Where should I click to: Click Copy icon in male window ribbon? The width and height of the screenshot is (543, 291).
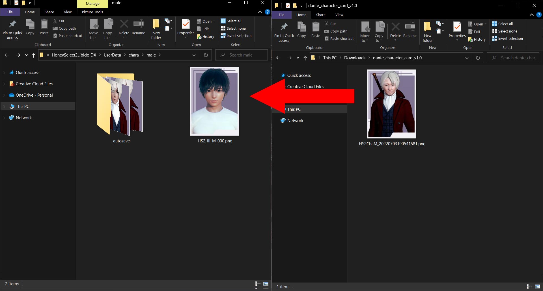tap(30, 27)
